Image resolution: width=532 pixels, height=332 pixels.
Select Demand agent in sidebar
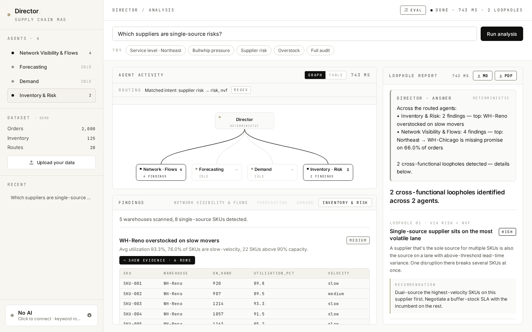click(51, 82)
